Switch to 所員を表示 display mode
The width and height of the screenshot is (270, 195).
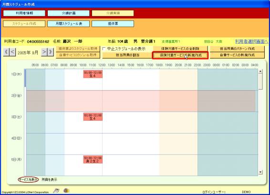[x=50, y=180]
